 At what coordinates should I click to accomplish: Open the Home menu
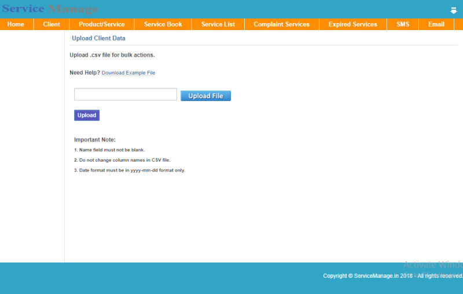pos(16,24)
